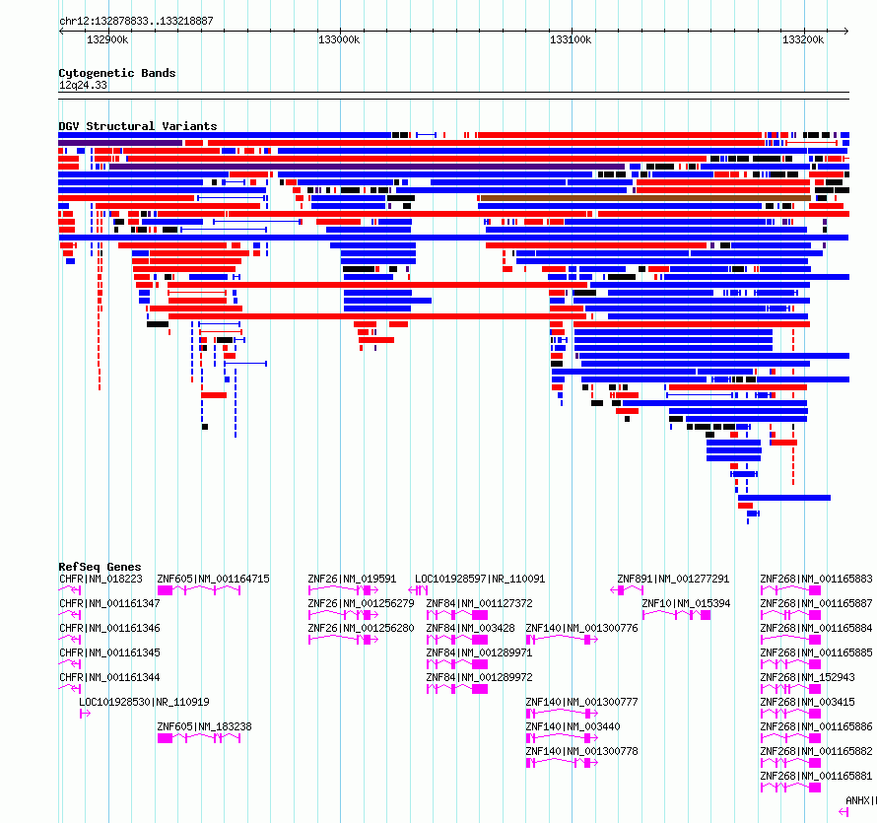
Task: Open ZNF84|NM_001289971 gene label
Action: click(x=479, y=652)
